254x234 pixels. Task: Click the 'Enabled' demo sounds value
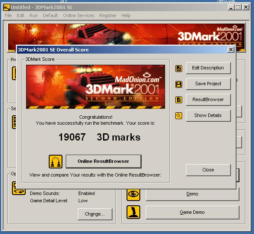point(86,193)
